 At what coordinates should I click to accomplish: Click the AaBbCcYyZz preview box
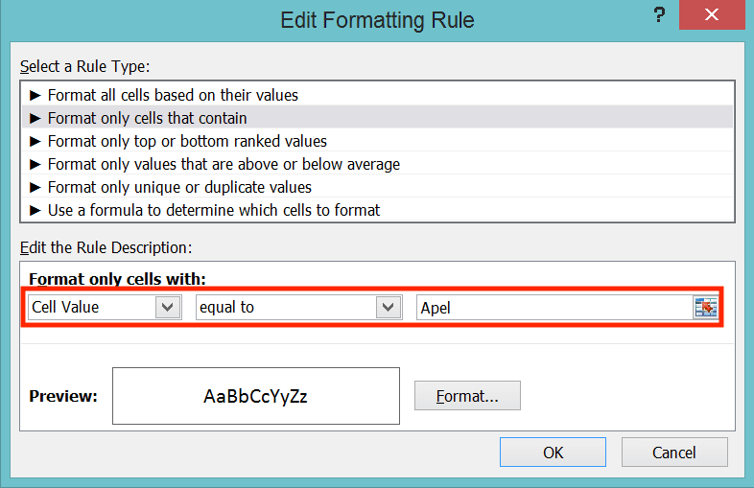(256, 396)
